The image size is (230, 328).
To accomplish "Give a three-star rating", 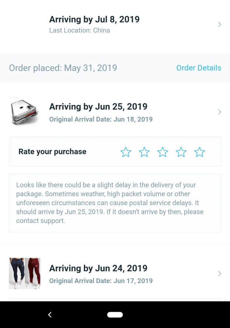I will click(162, 152).
